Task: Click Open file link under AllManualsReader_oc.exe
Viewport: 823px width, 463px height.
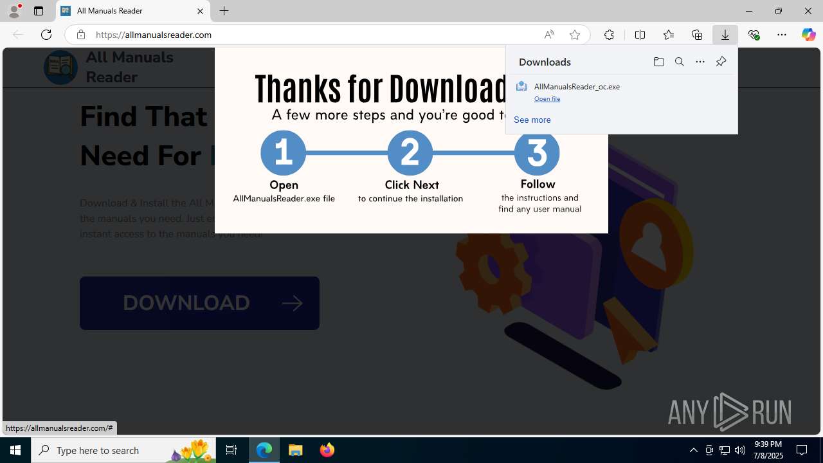Action: pyautogui.click(x=547, y=98)
